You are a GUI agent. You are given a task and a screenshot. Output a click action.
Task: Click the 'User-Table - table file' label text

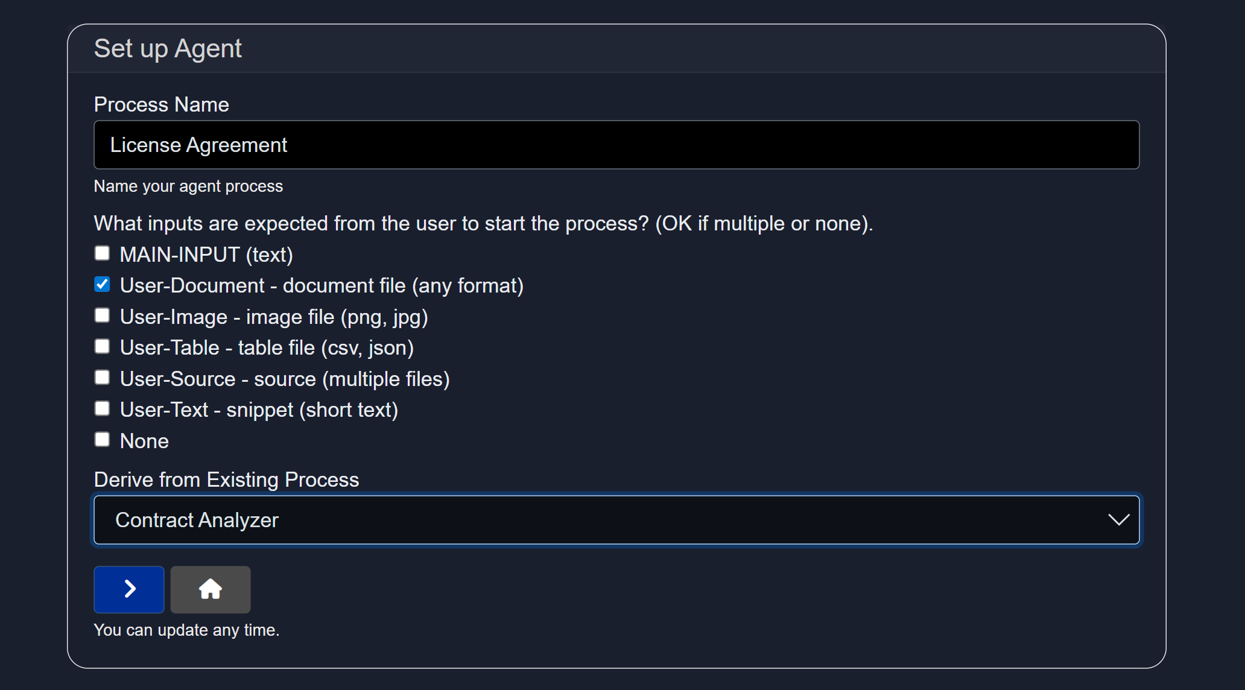267,348
